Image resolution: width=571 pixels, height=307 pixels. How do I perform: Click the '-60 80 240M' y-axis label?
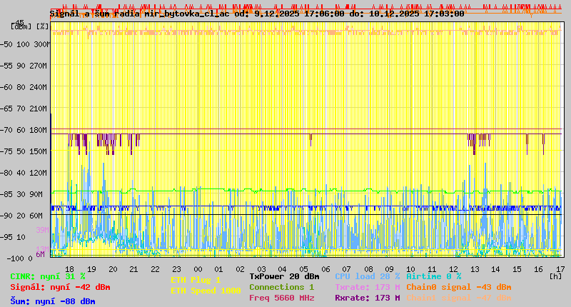(x=25, y=87)
